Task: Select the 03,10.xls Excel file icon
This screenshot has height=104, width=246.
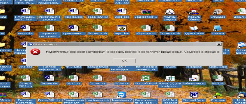Action: pos(73,78)
